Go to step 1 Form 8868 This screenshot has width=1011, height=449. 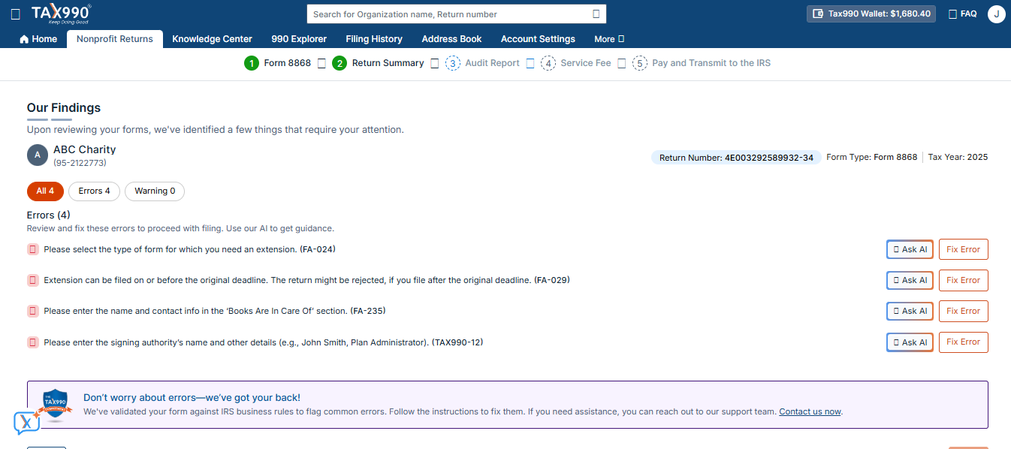click(277, 63)
